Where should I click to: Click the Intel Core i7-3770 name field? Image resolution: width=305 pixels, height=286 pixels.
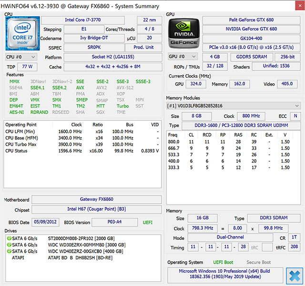click(x=83, y=20)
